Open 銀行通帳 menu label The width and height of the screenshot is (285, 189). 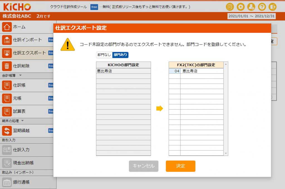(21, 182)
